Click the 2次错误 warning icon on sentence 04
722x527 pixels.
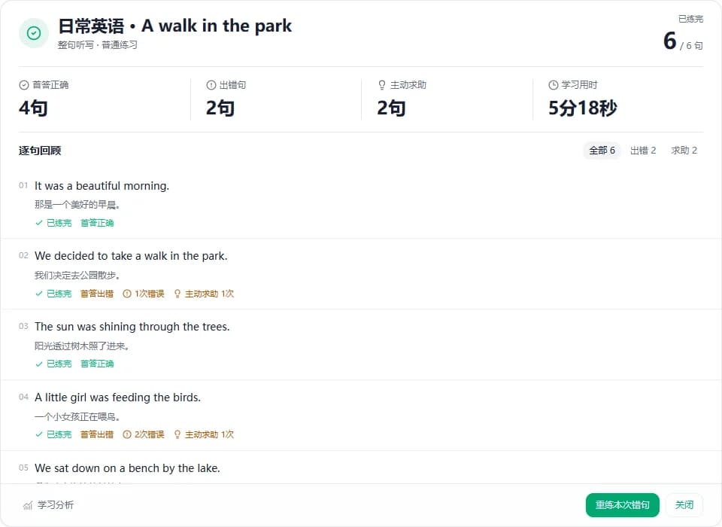click(x=127, y=434)
